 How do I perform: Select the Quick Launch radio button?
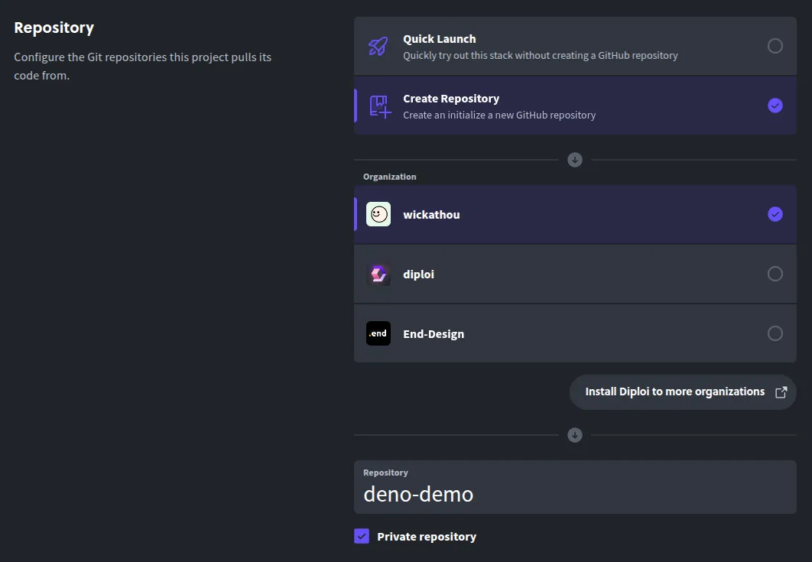pyautogui.click(x=775, y=46)
